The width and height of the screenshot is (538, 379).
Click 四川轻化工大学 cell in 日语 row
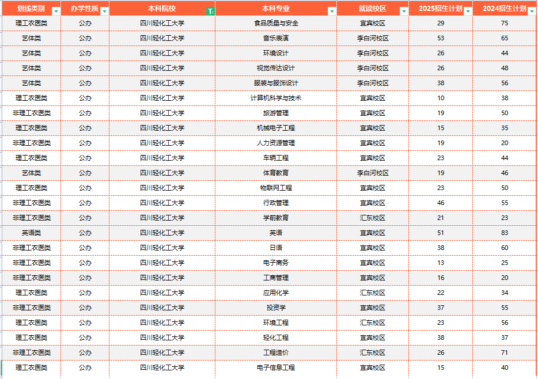point(162,248)
